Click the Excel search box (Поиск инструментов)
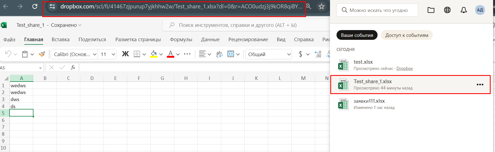The height and width of the screenshot is (152, 495). pos(246,25)
